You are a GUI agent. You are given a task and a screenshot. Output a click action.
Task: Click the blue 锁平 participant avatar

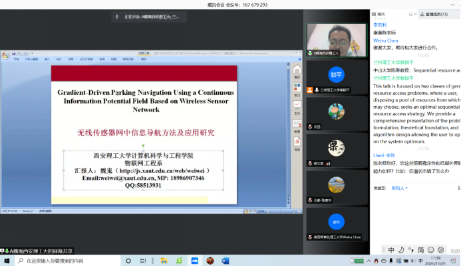337,75
